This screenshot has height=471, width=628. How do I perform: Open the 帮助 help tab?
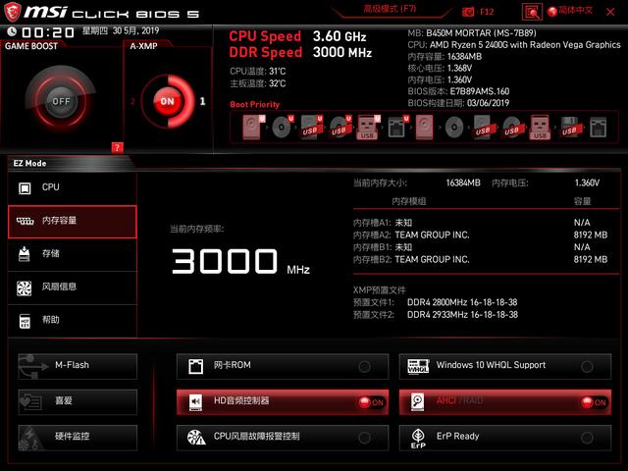pyautogui.click(x=73, y=321)
